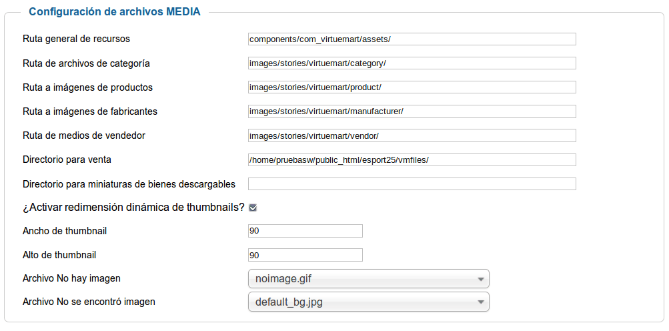
Task: Click the 'Archivo No hay imagen' label text
Action: point(71,278)
